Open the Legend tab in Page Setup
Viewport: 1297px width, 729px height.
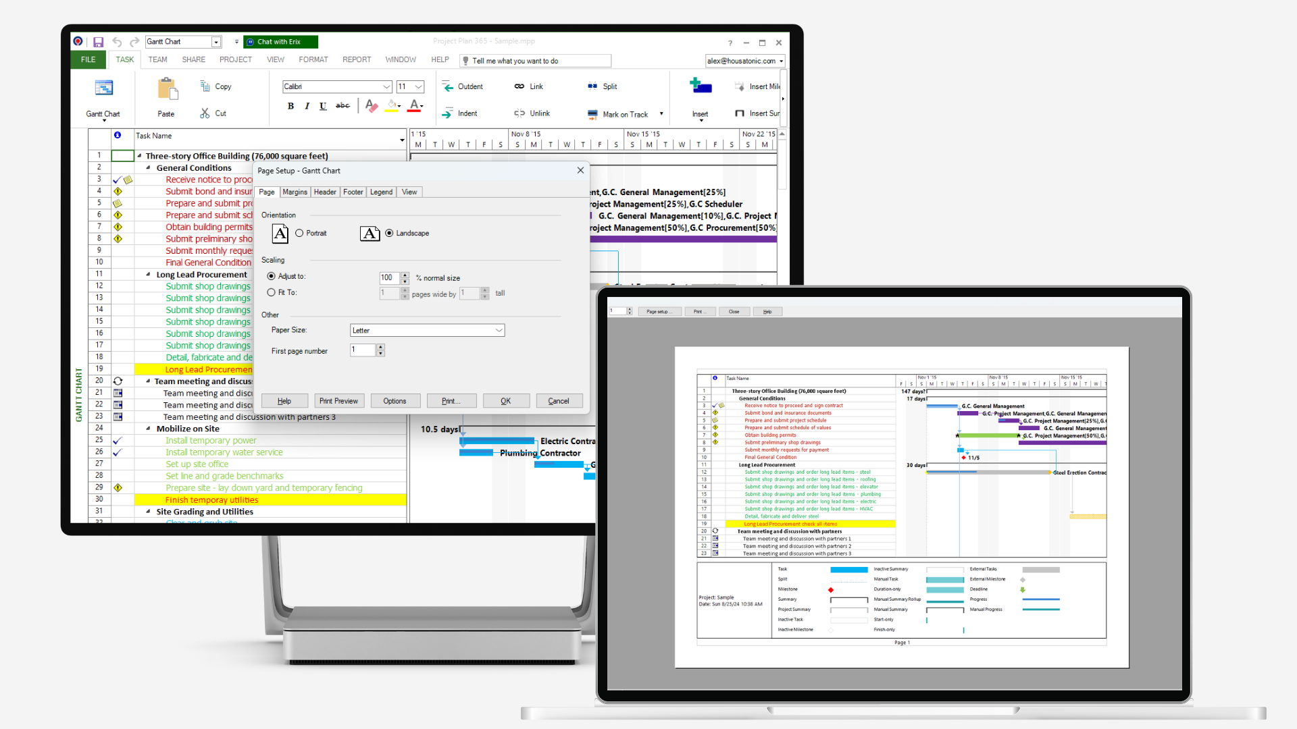pos(381,192)
